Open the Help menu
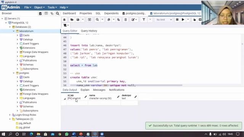 point(64,7)
